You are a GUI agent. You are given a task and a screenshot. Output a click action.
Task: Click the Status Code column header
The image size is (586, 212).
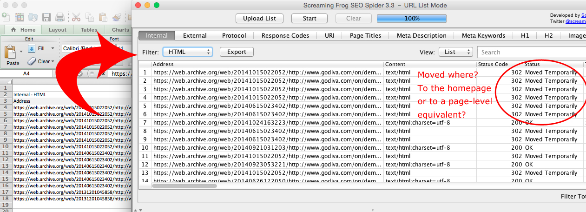coord(500,64)
